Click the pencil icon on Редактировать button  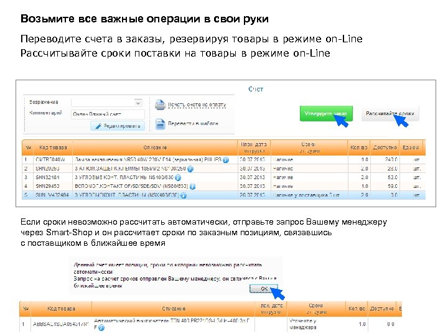tap(98, 126)
